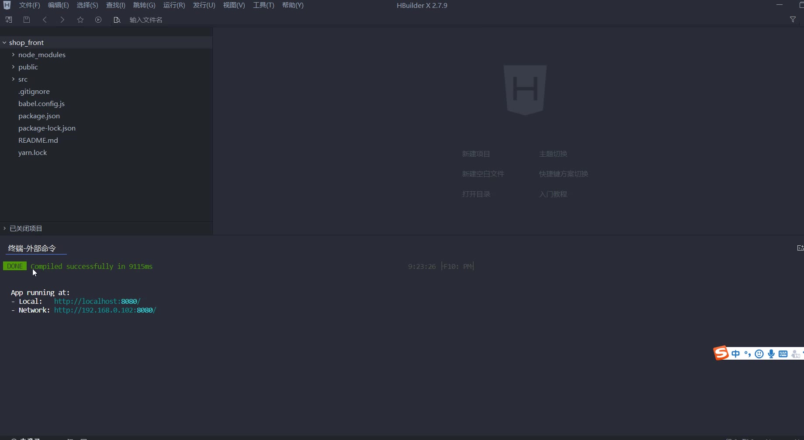The image size is (804, 440).
Task: Click the 入门教程 link
Action: (553, 194)
